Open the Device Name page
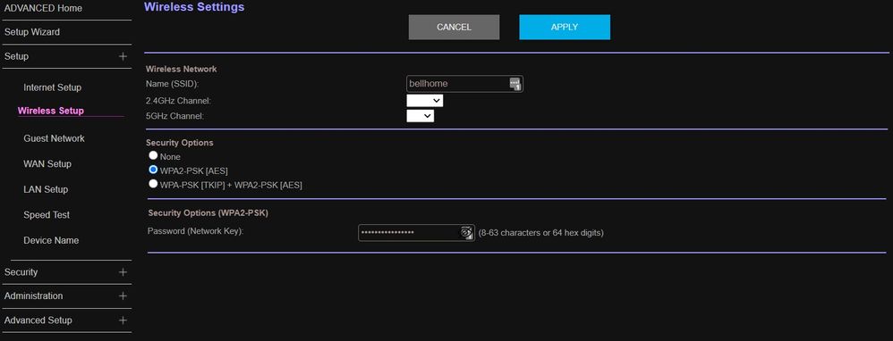 coord(51,240)
